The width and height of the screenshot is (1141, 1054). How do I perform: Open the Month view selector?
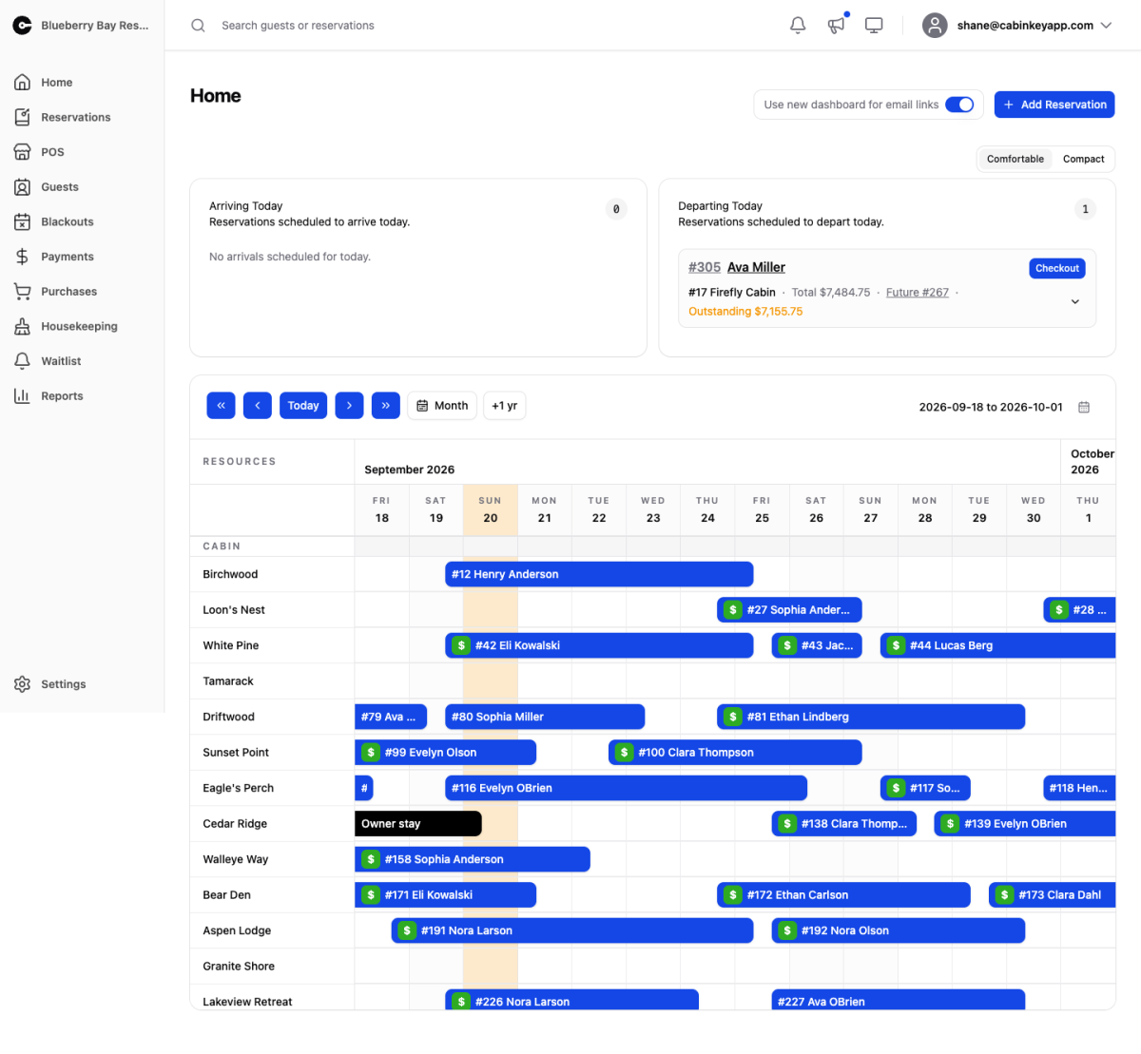tap(442, 406)
